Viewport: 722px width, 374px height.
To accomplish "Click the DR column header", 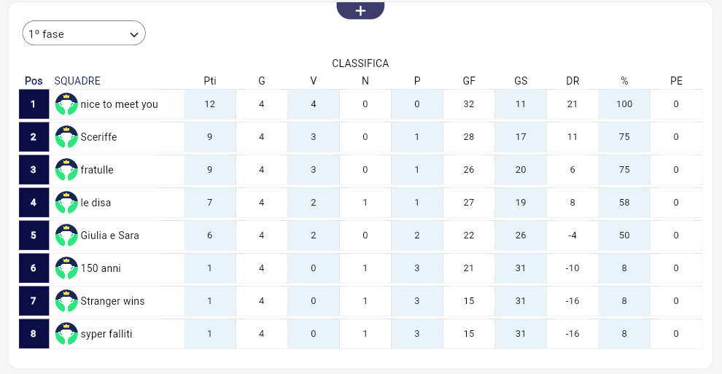I will click(572, 81).
